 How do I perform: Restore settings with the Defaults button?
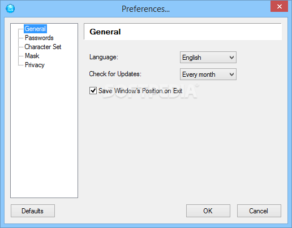[x=33, y=211]
